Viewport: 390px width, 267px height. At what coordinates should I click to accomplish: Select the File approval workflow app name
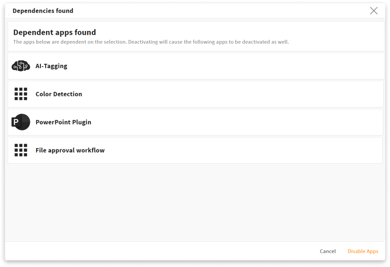pos(70,150)
